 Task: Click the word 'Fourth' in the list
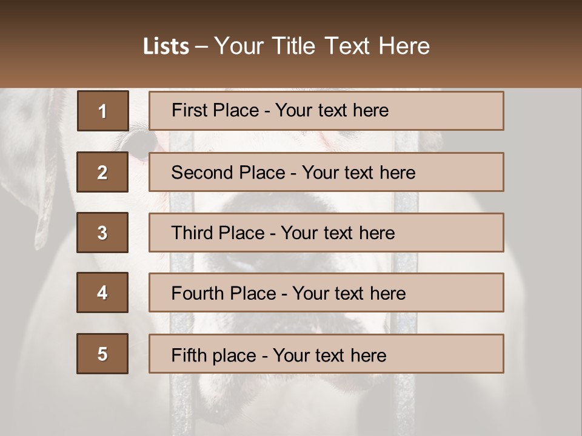coord(197,294)
